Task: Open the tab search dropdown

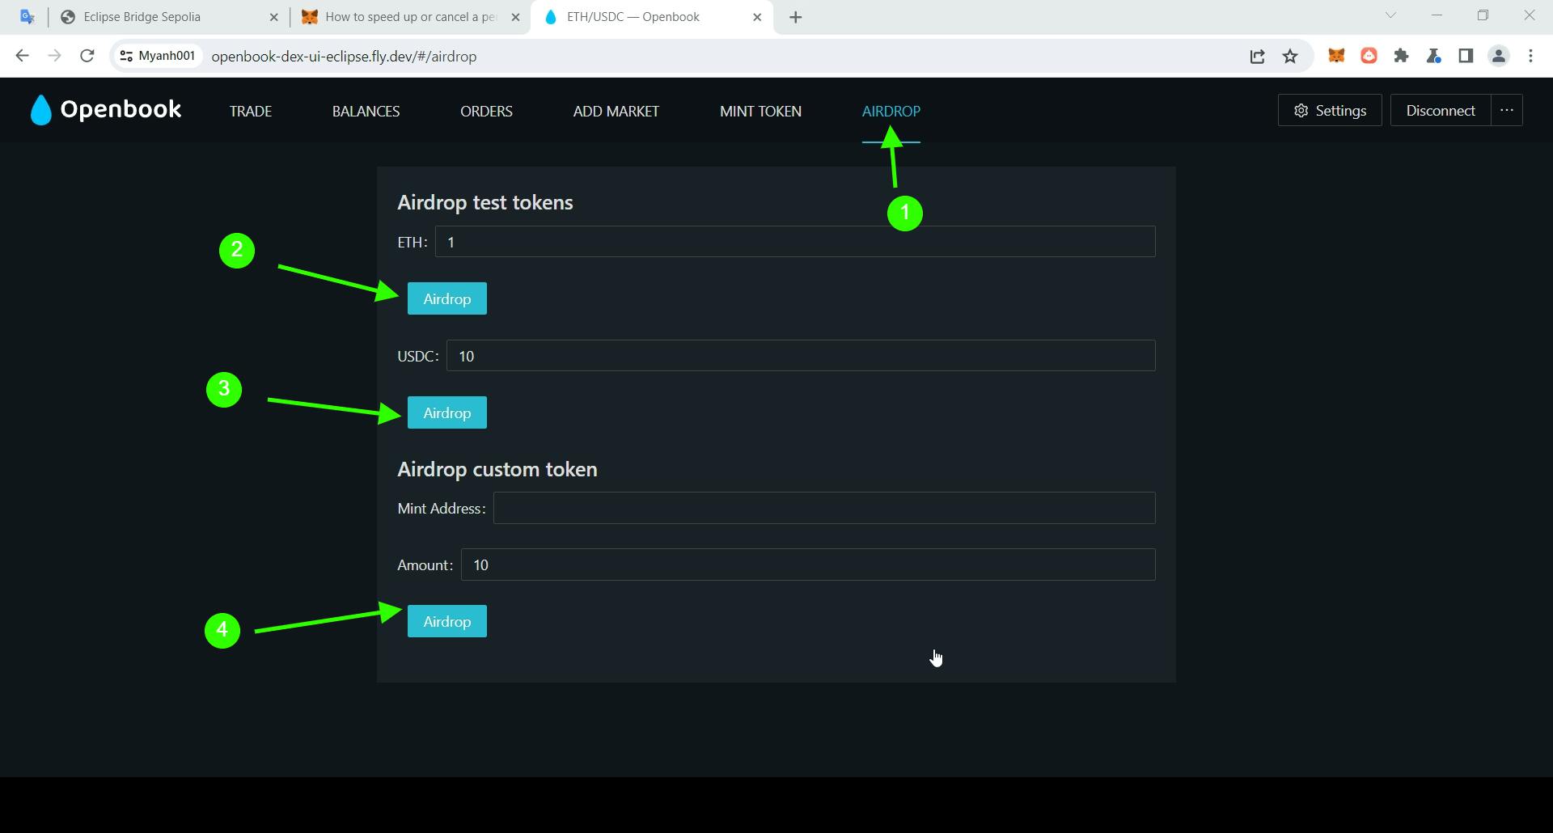Action: click(1390, 15)
